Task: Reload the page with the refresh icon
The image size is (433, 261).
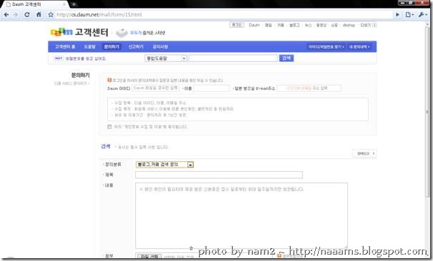Action: click(x=26, y=14)
